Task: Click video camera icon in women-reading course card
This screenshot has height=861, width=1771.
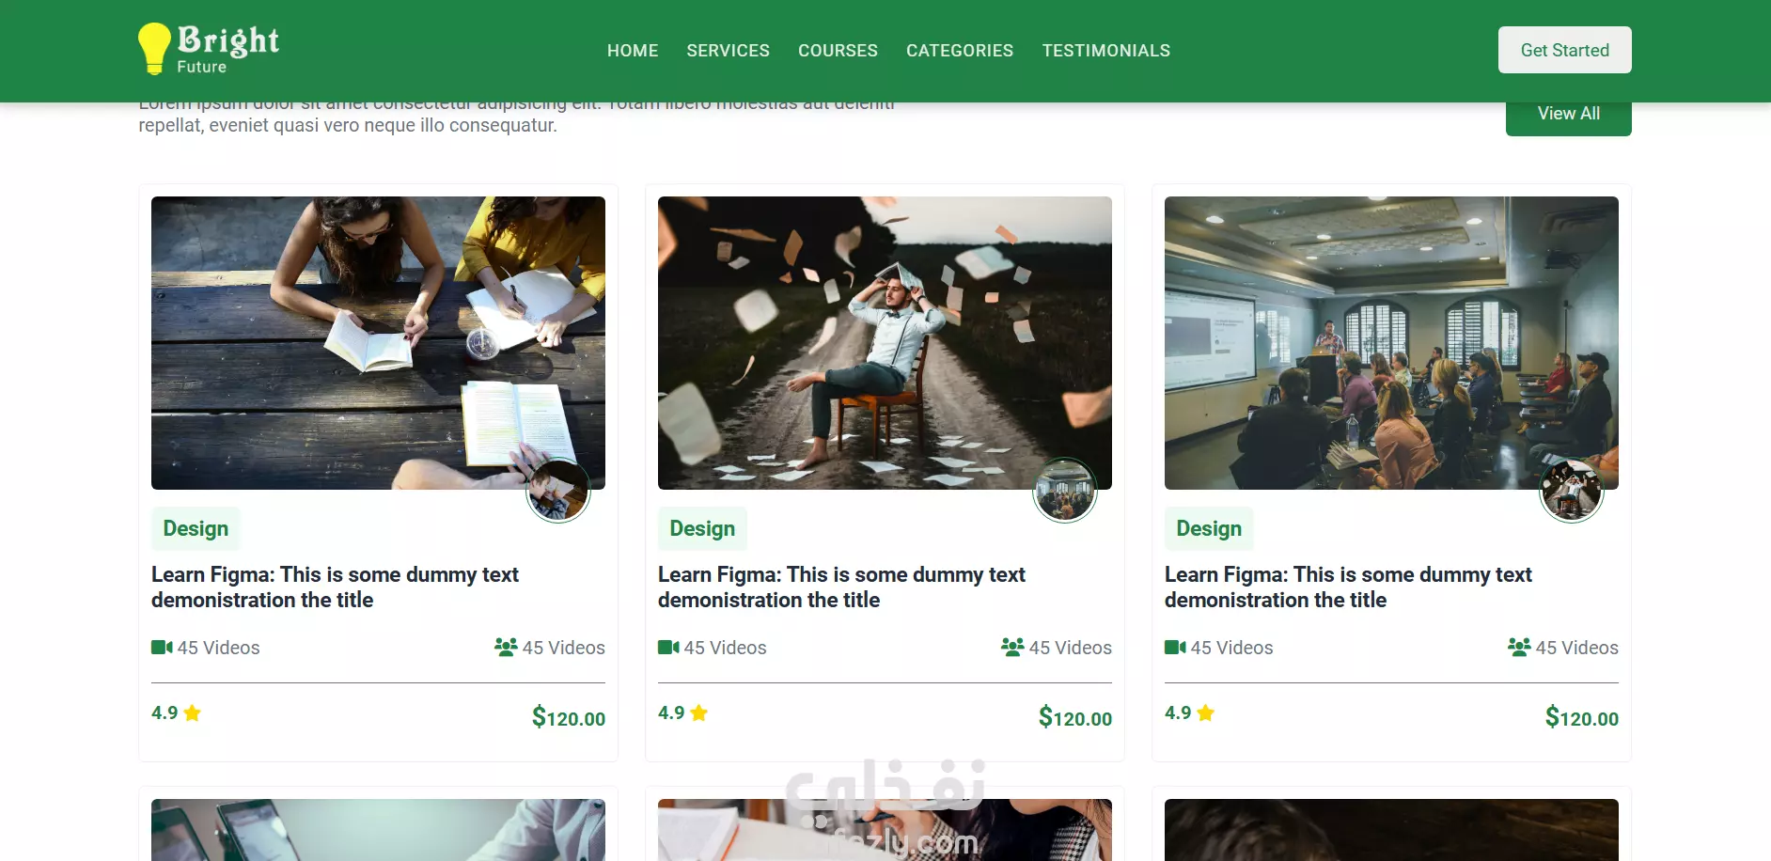Action: (162, 648)
